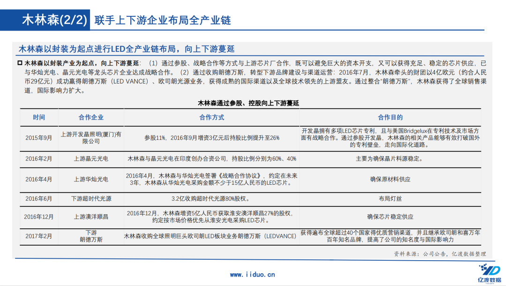Click the cell 上游晶元光电
506x286 pixels.
click(x=91, y=159)
